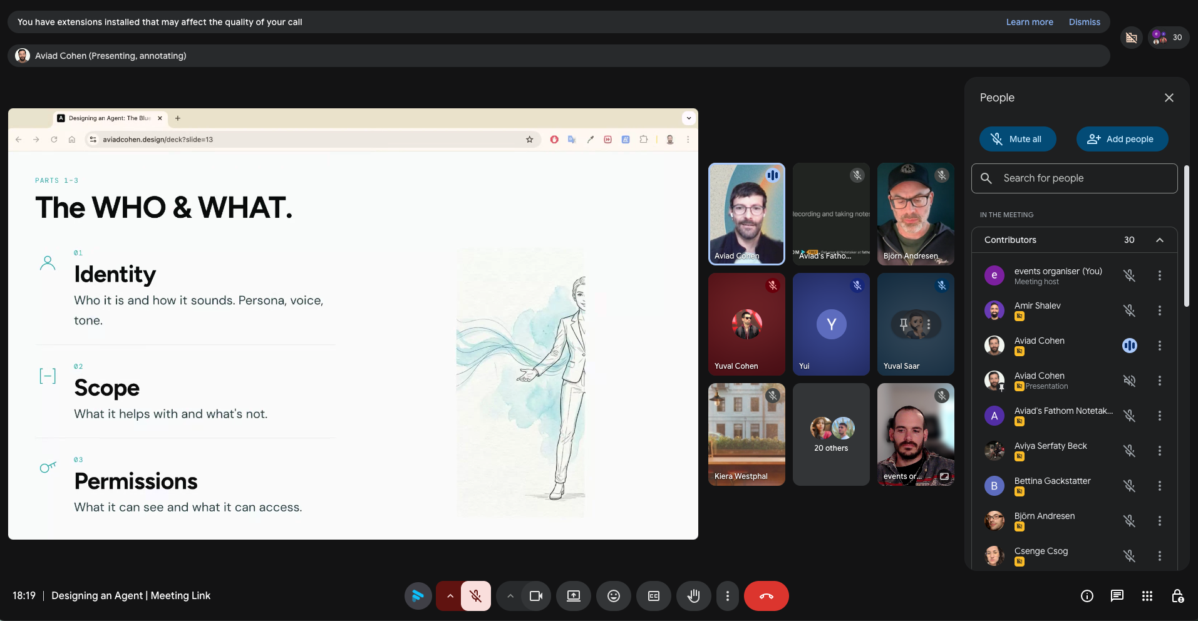Viewport: 1198px width, 621px height.
Task: Mute Björn Andresen in the People list
Action: [1130, 521]
